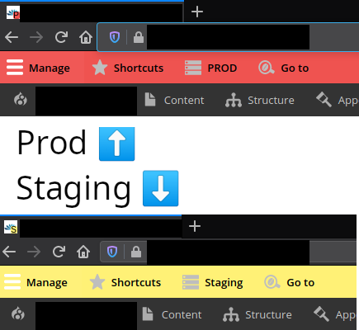359x330 pixels.
Task: Click Go to in the yellow Staging toolbar
Action: pos(290,282)
